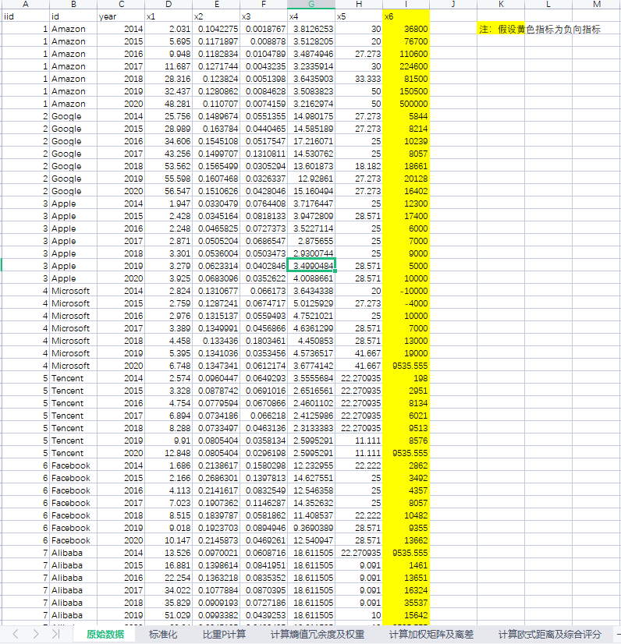
Task: Select x4 cell with value 17.216071
Action: (x=311, y=141)
